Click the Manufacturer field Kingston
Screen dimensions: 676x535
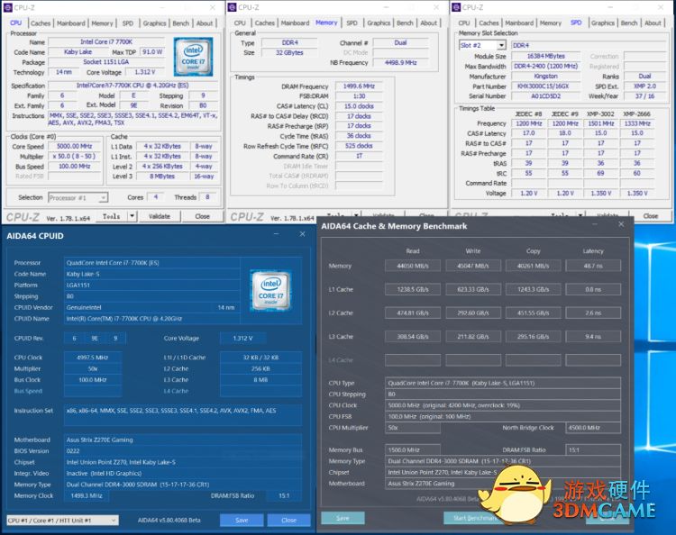pyautogui.click(x=545, y=77)
